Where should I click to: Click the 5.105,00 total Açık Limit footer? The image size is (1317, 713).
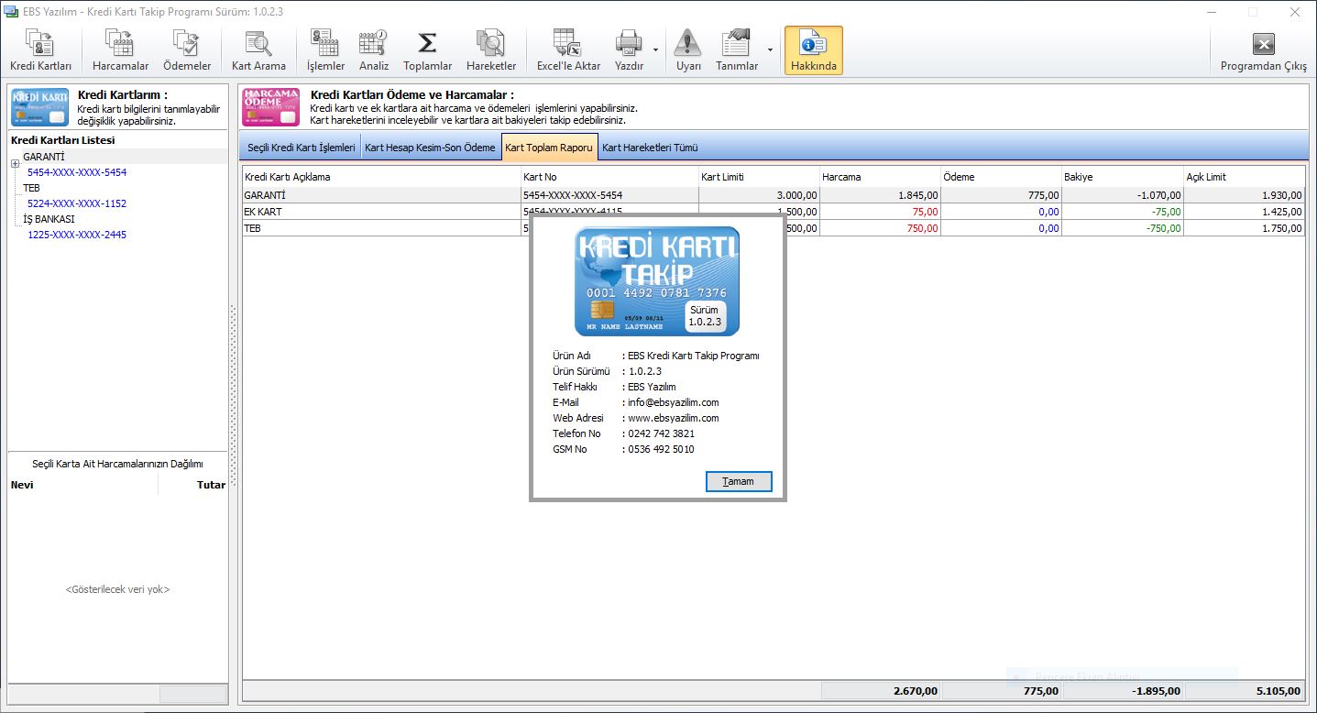click(1245, 691)
